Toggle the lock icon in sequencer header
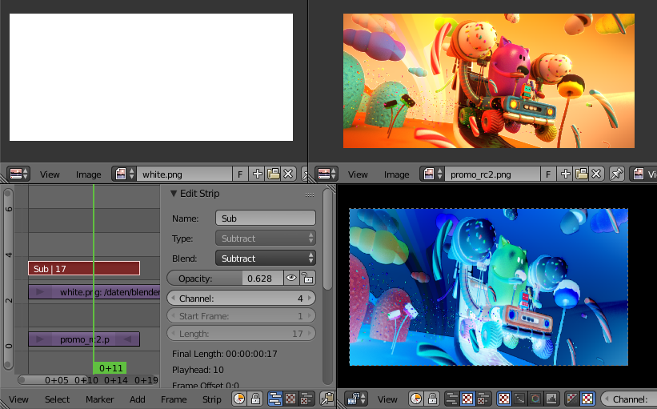 tap(255, 399)
